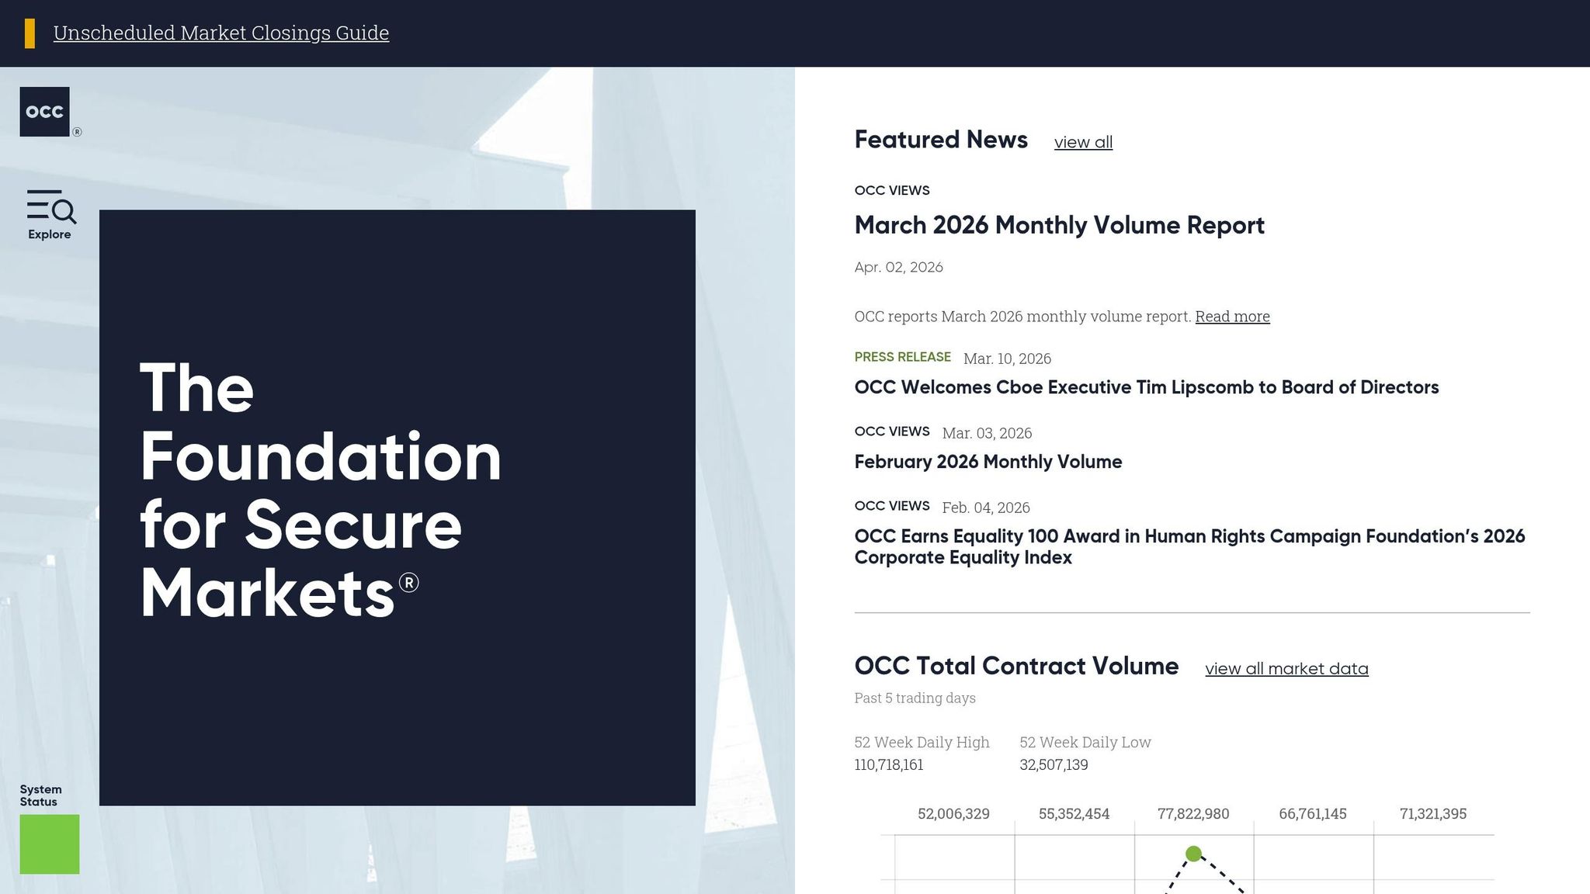
Task: Click the 52 Week Daily High value 110,718,161
Action: pyautogui.click(x=889, y=764)
